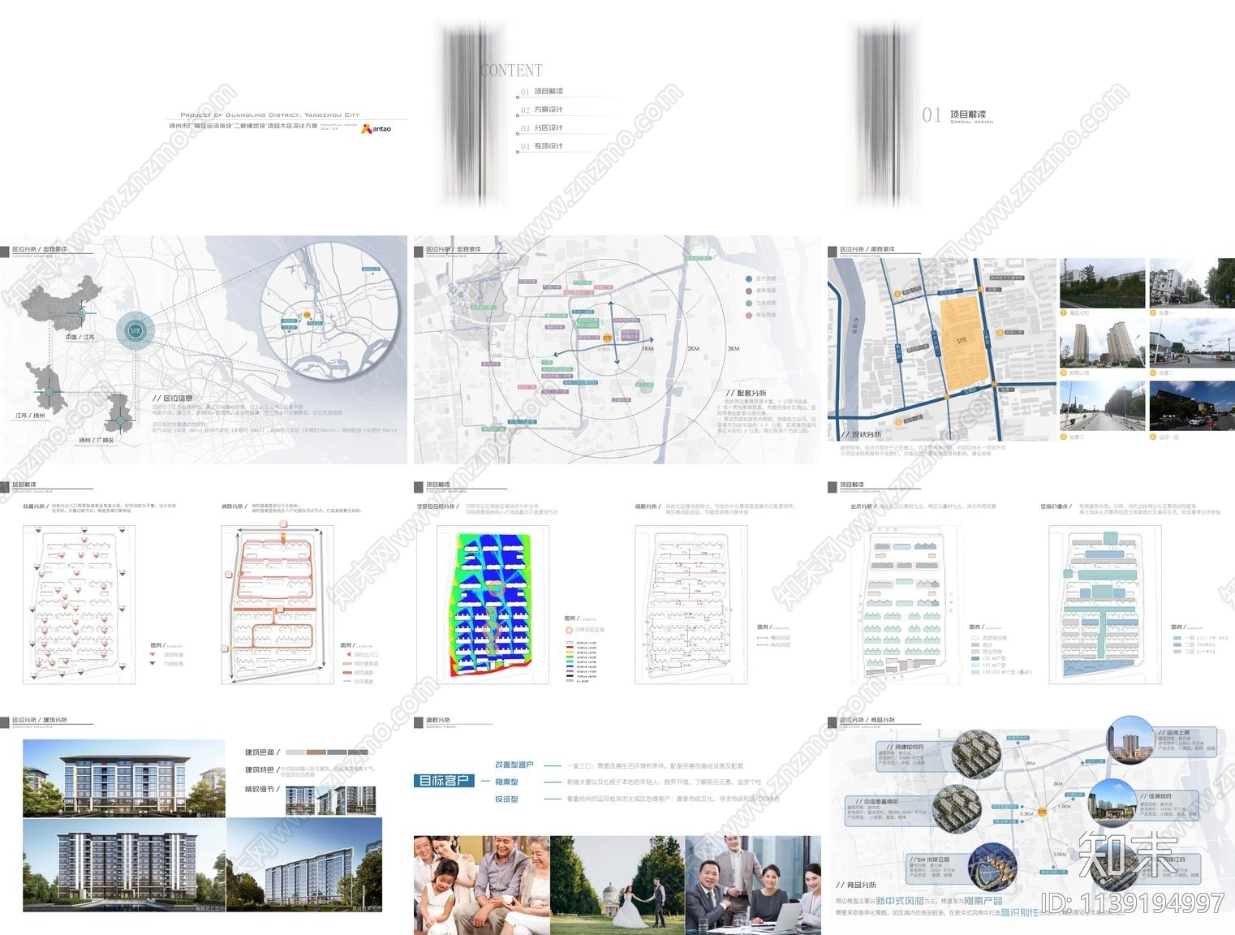1235x935 pixels.
Task: Click the SM 水岸云庭 competitor callout box
Action: pyautogui.click(x=938, y=868)
